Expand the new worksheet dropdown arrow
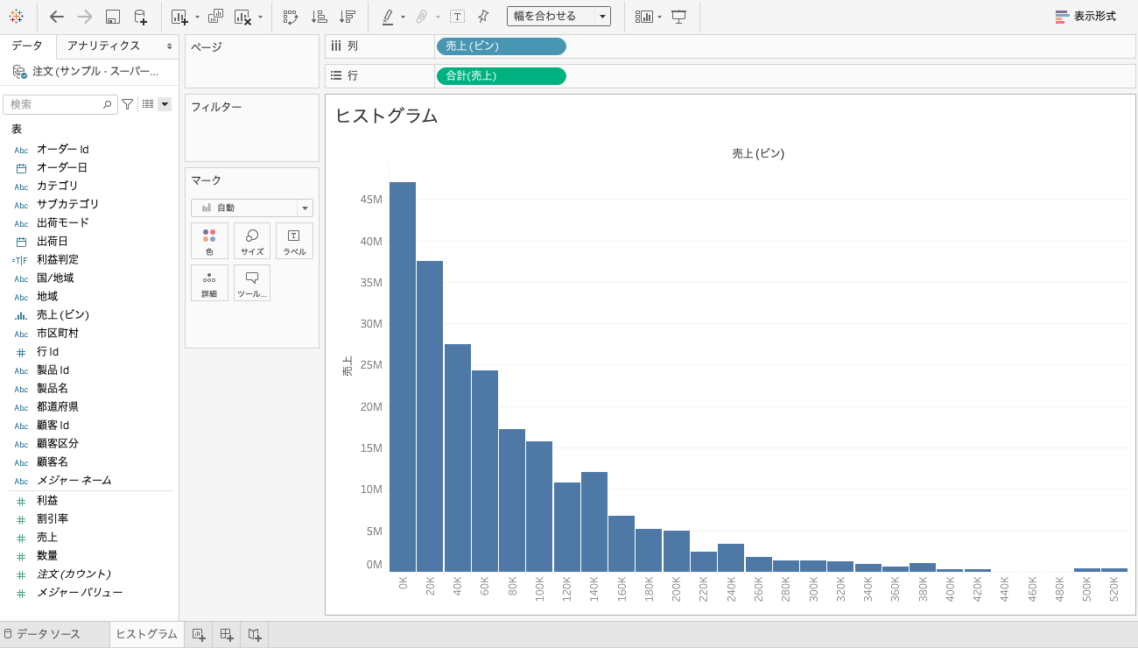 [197, 17]
